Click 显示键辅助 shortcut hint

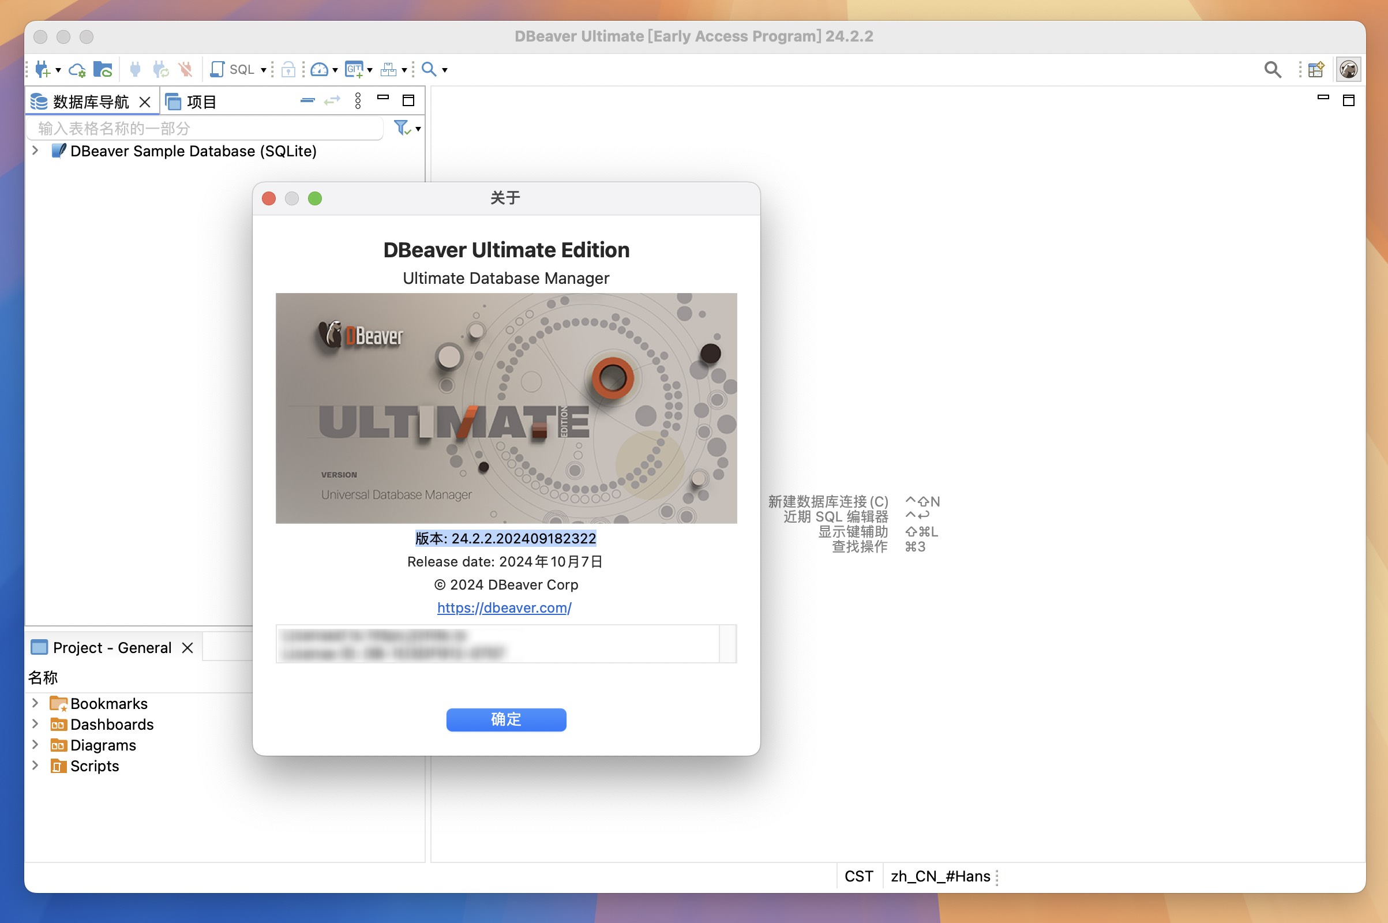(853, 531)
